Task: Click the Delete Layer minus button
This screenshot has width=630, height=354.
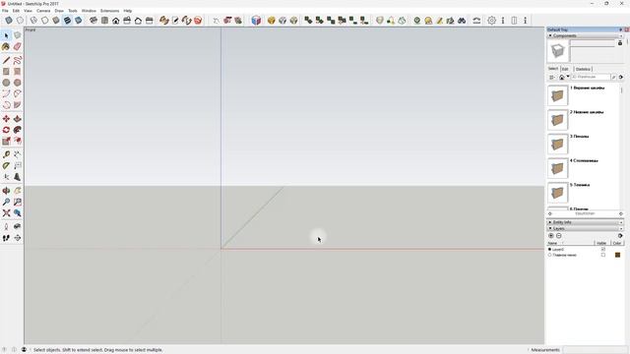Action: pyautogui.click(x=559, y=236)
